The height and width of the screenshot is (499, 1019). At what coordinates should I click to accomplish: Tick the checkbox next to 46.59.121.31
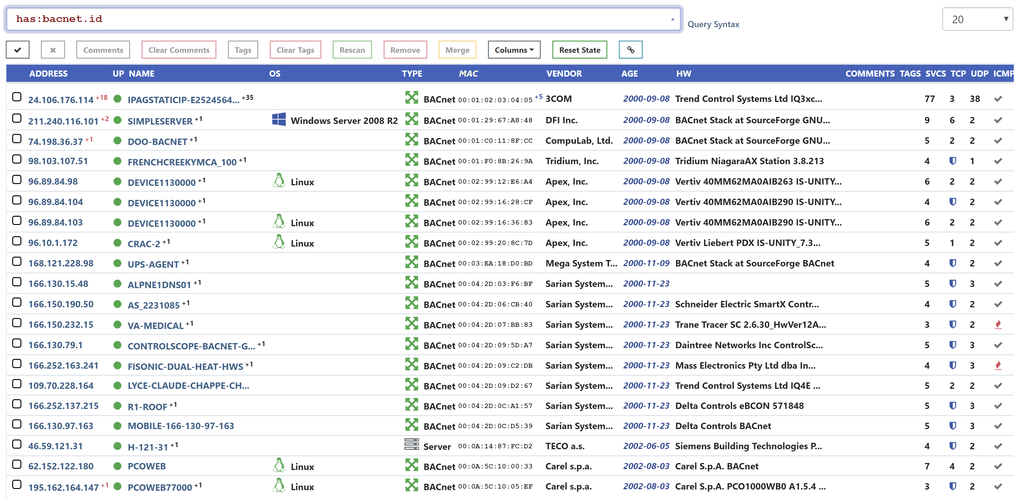pos(16,444)
